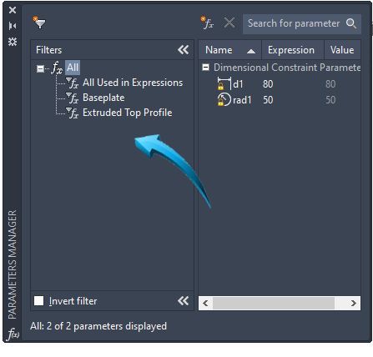This screenshot has width=373, height=357.
Task: Collapse the Filters pane with double chevron
Action: [x=184, y=50]
